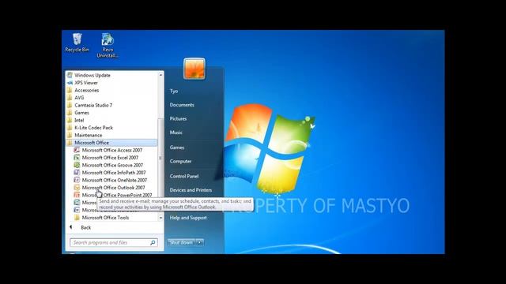Open Computer from Start menu
The height and width of the screenshot is (284, 506).
(180, 161)
